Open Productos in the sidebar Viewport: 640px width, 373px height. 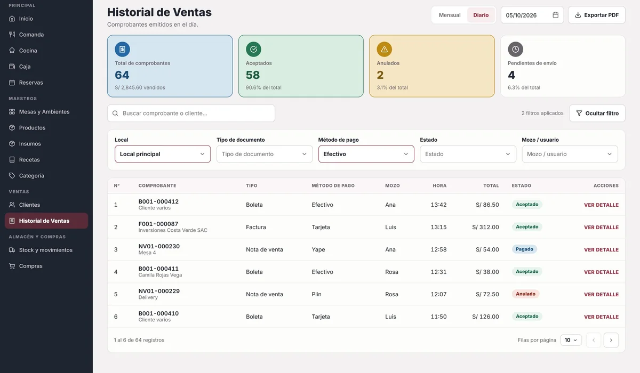tap(46, 128)
